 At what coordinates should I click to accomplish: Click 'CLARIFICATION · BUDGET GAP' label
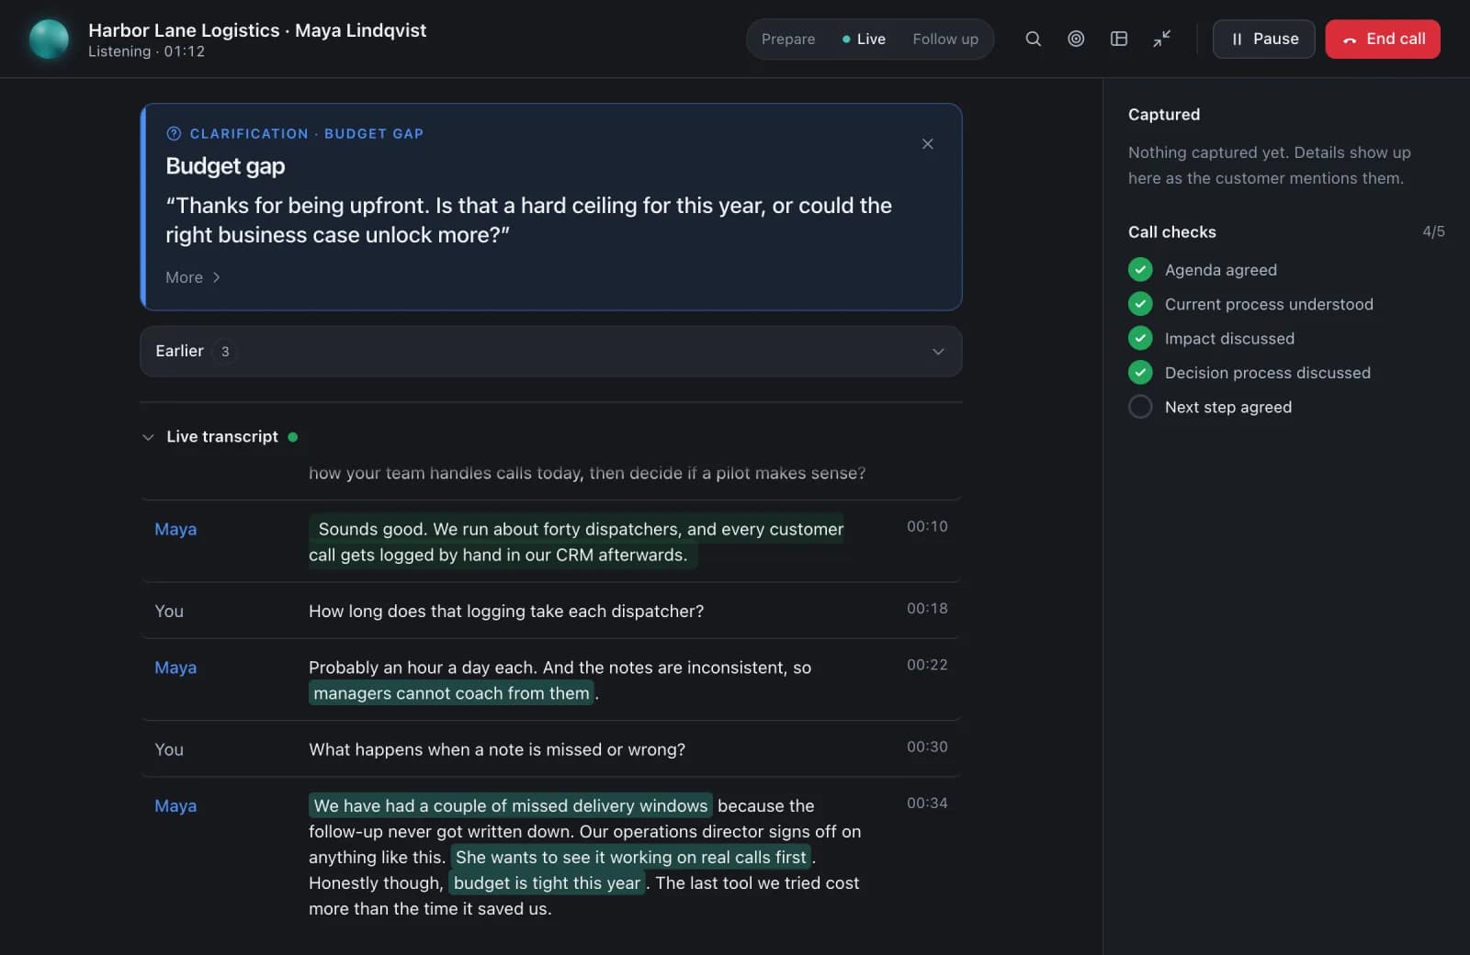(x=307, y=133)
